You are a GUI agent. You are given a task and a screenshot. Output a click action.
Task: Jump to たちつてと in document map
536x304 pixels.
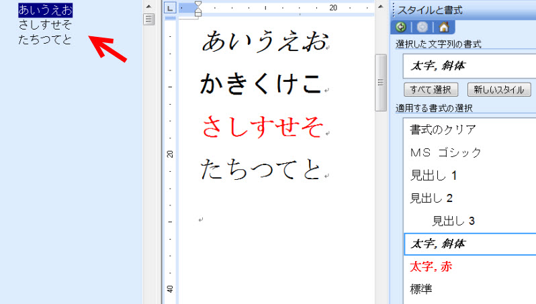point(45,39)
